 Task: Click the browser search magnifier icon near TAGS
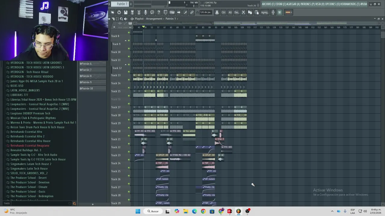tap(74, 203)
